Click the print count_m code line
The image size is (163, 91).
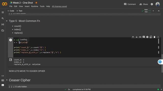pyautogui.click(x=30, y=48)
